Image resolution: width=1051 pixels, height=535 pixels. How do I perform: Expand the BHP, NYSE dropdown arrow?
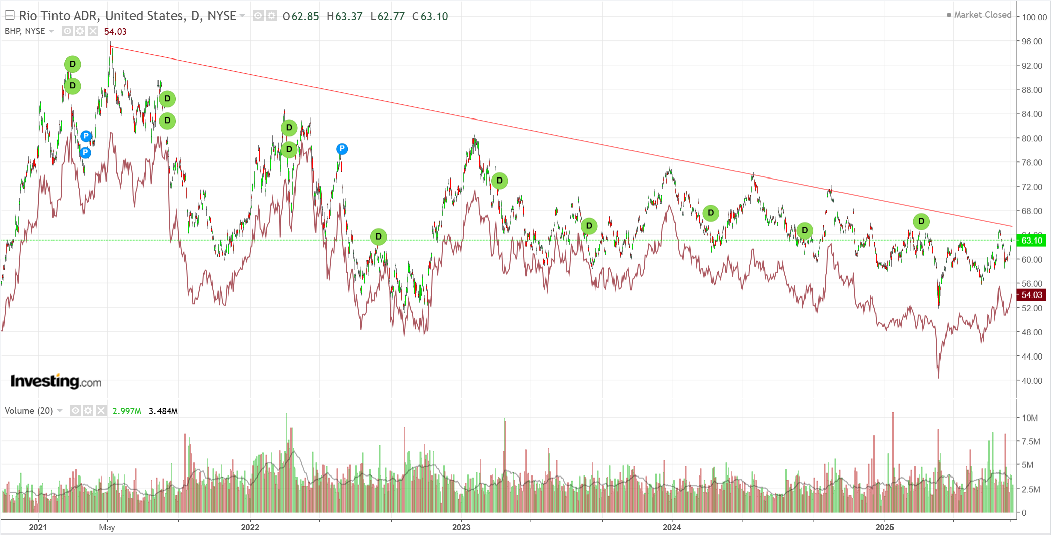tap(51, 31)
